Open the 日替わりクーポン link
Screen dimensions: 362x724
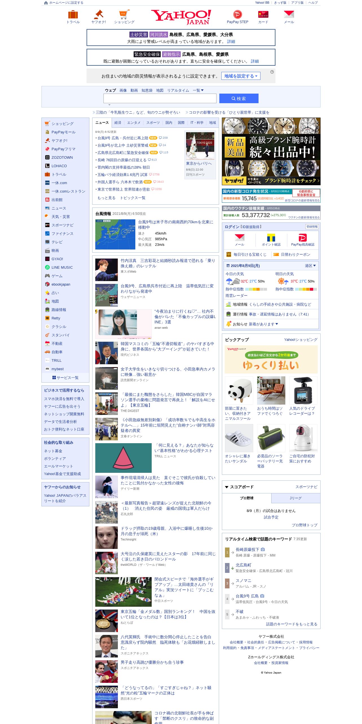295,254
